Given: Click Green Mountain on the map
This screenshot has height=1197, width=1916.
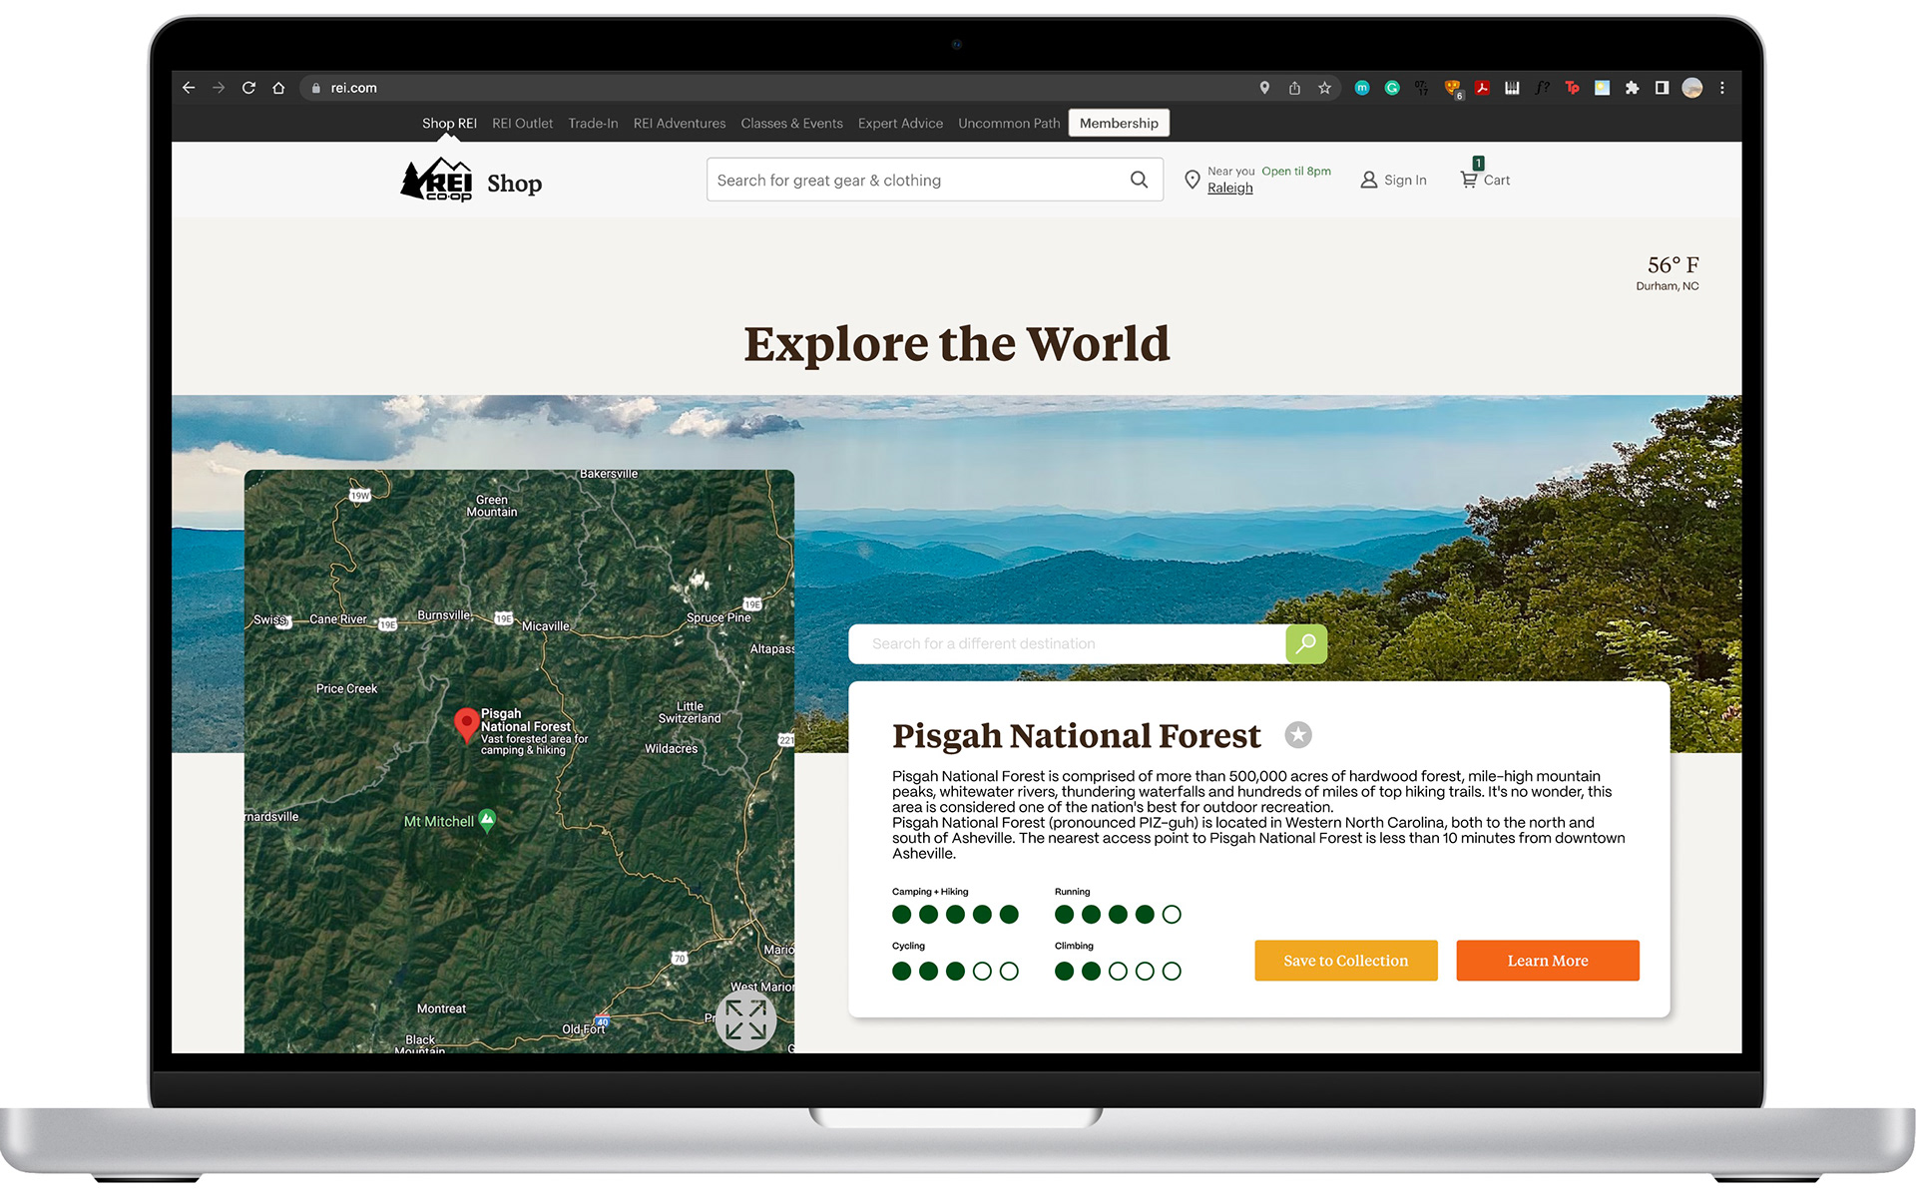Looking at the screenshot, I should (492, 506).
